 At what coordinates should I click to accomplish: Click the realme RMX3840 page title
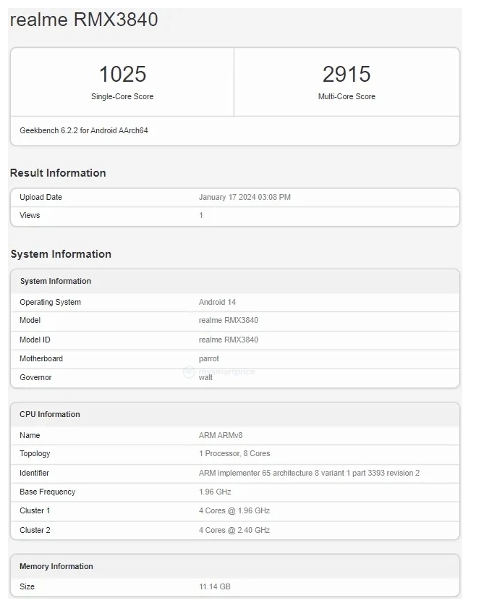click(84, 20)
